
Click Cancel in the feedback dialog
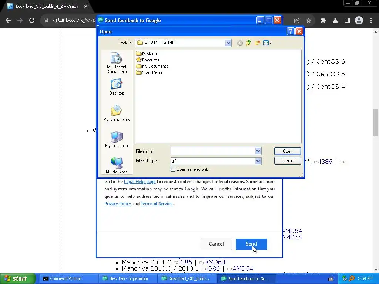pos(216,244)
